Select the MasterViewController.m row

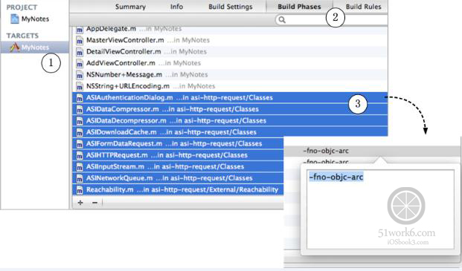coord(230,40)
